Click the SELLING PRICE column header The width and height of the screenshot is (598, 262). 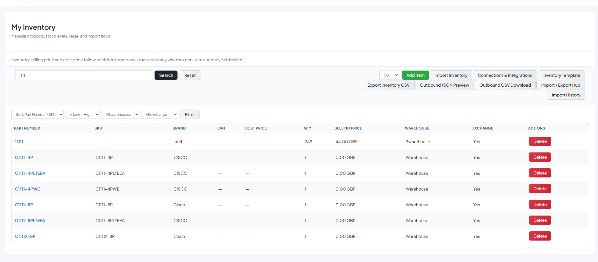point(348,128)
